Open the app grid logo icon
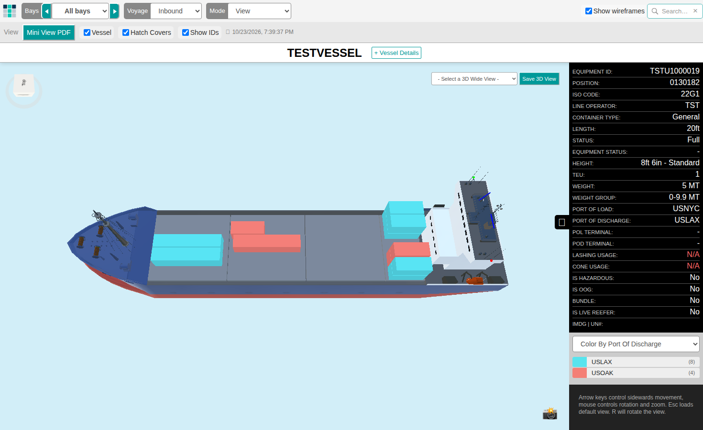703x430 pixels. (10, 11)
